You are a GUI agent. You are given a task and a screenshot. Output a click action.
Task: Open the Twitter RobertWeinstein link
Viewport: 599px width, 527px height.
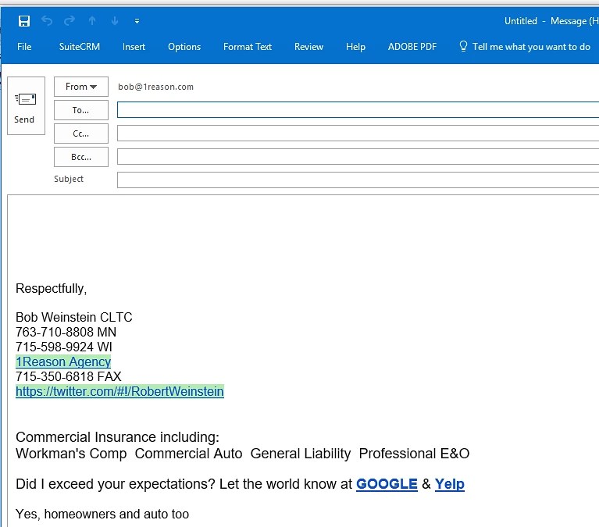tap(119, 391)
